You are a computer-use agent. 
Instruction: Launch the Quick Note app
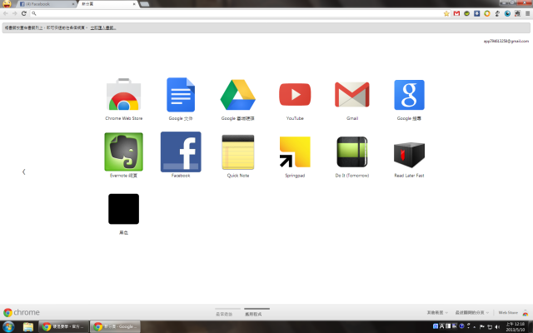point(238,152)
